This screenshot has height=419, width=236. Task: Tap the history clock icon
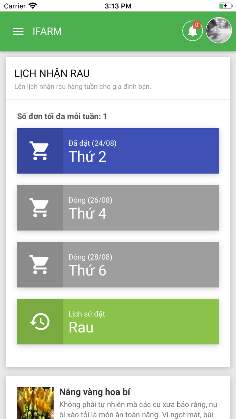tap(40, 322)
